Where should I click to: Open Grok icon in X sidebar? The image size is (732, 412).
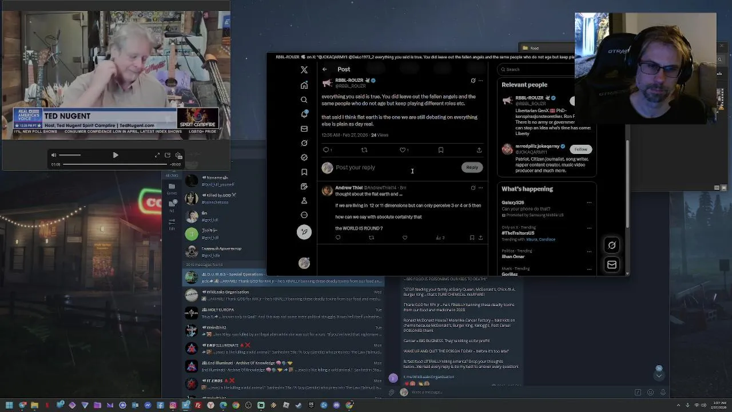[x=304, y=143]
